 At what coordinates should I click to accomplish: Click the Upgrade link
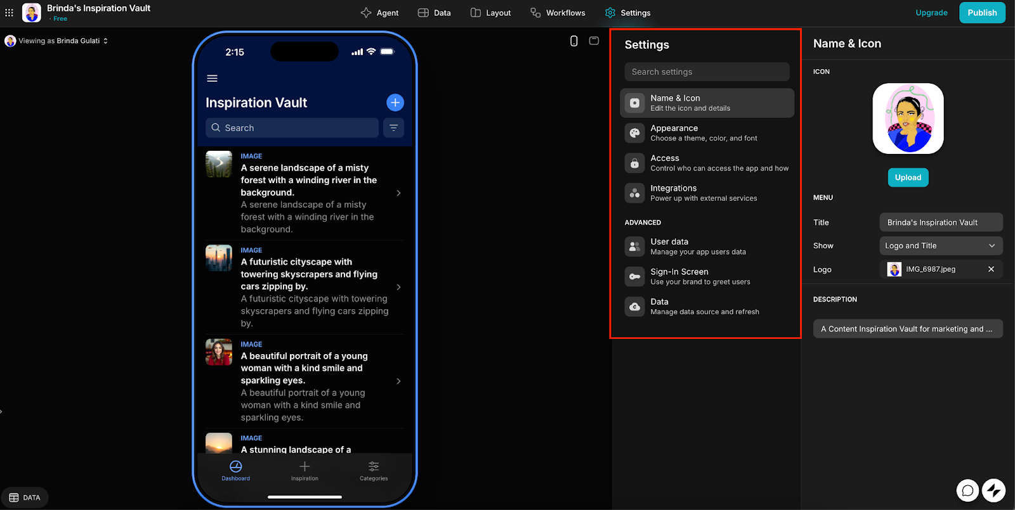pyautogui.click(x=931, y=13)
